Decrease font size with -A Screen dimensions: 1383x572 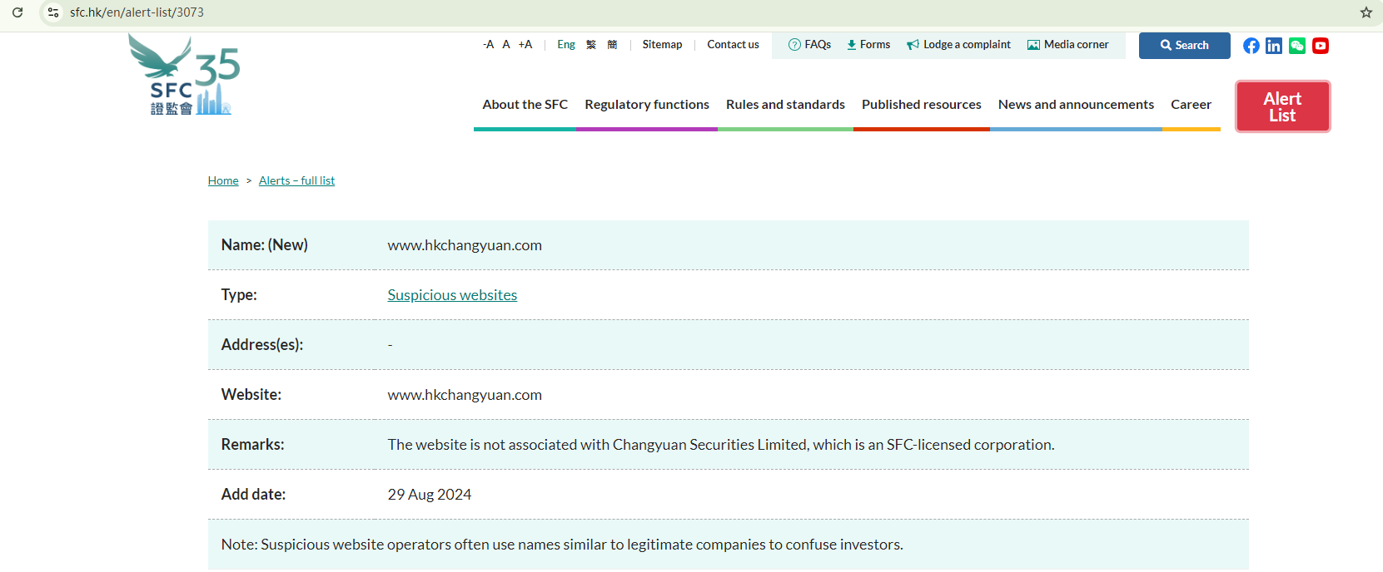488,45
